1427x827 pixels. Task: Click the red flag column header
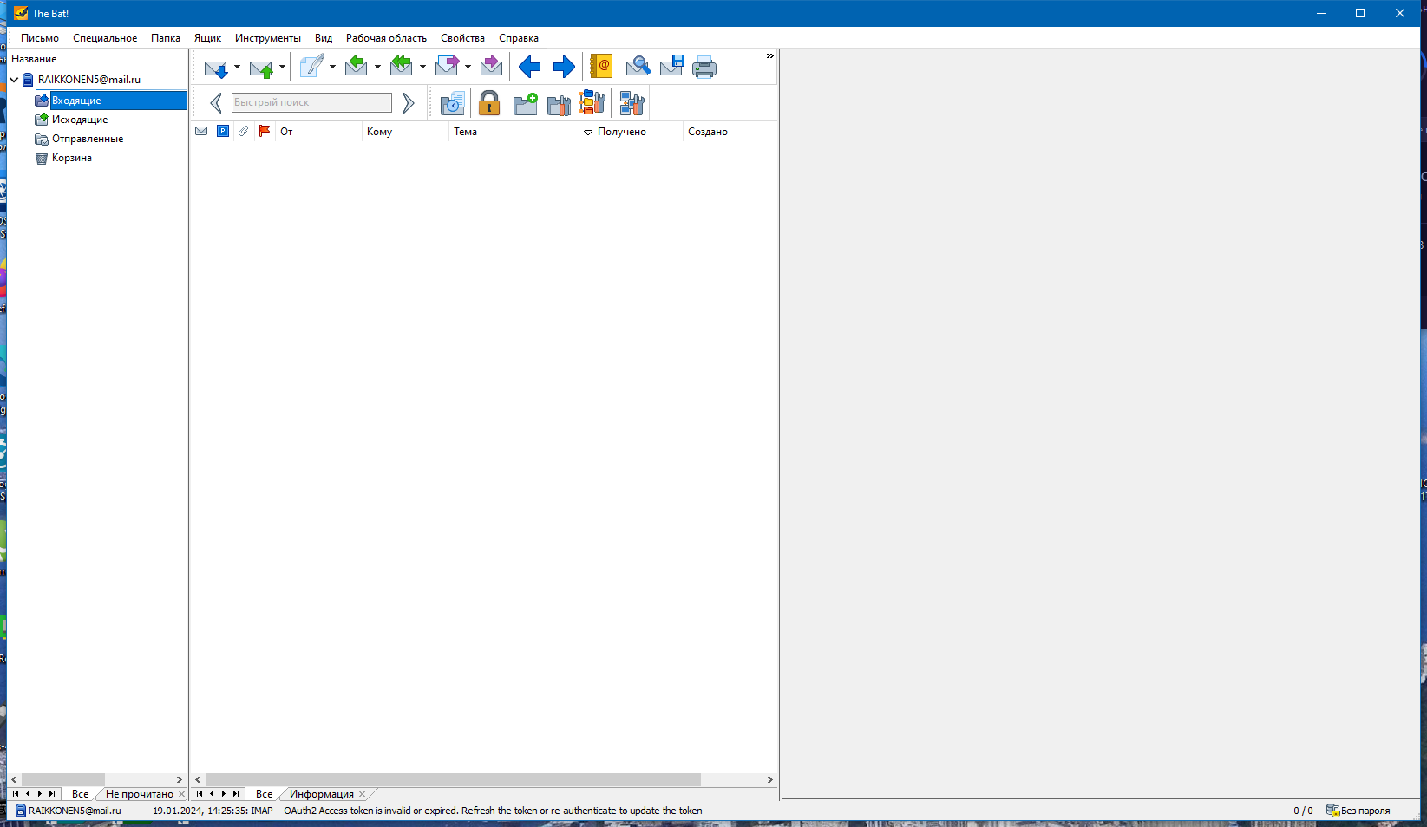pos(265,131)
